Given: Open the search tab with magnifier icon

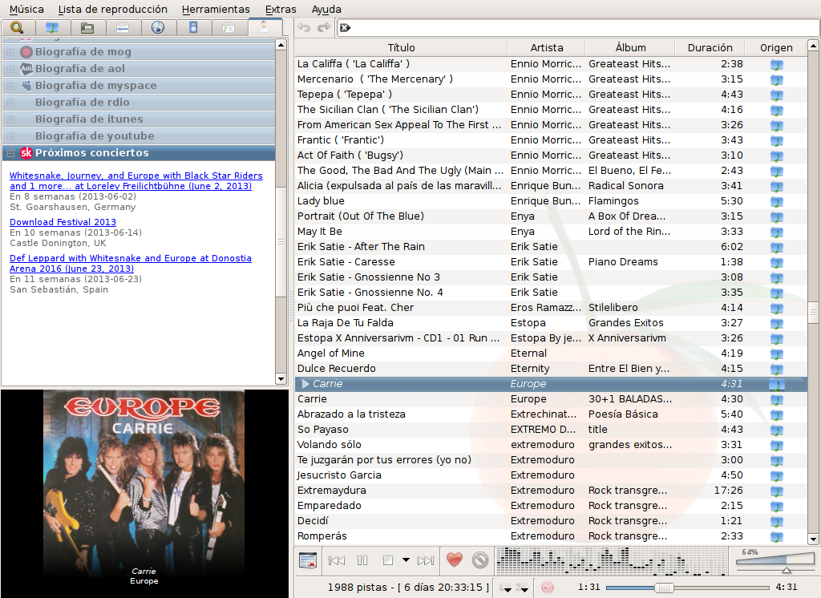Looking at the screenshot, I should [x=18, y=28].
